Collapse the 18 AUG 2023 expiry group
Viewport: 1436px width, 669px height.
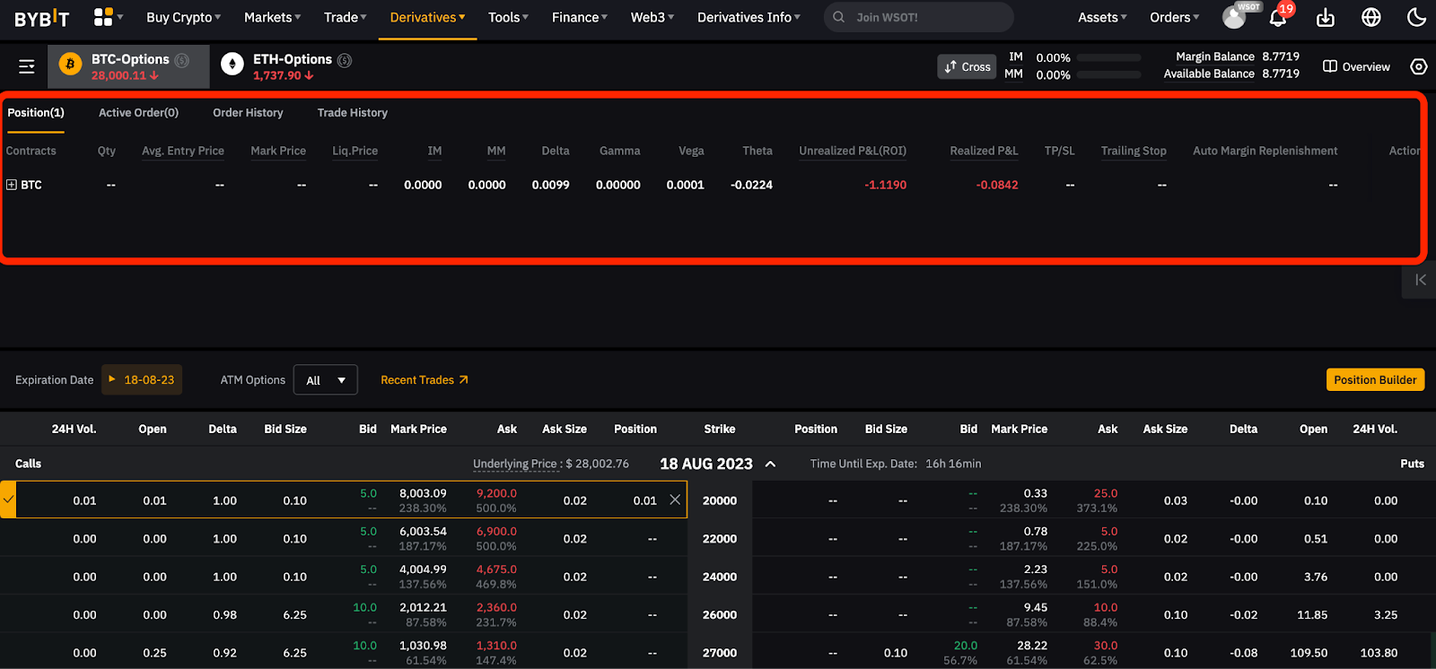[770, 464]
